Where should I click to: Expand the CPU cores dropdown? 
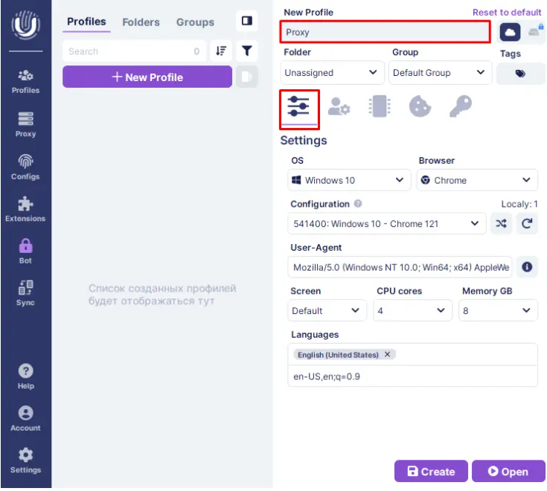[410, 310]
